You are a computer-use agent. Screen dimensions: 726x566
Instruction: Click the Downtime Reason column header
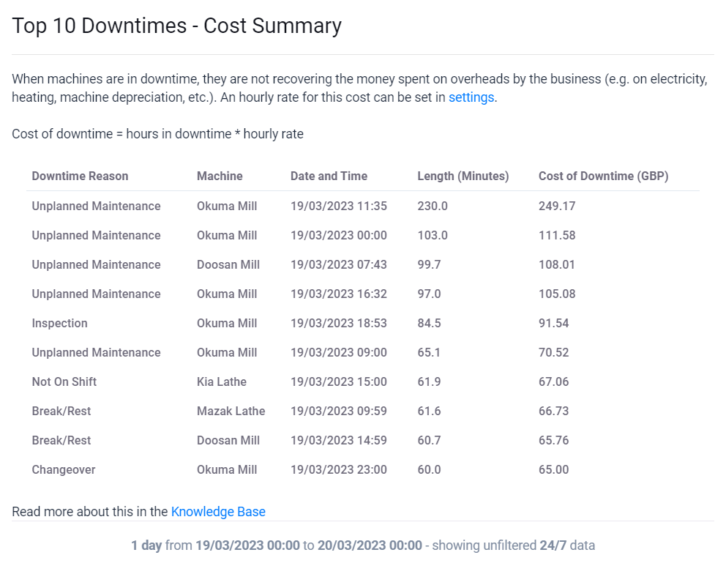[80, 176]
